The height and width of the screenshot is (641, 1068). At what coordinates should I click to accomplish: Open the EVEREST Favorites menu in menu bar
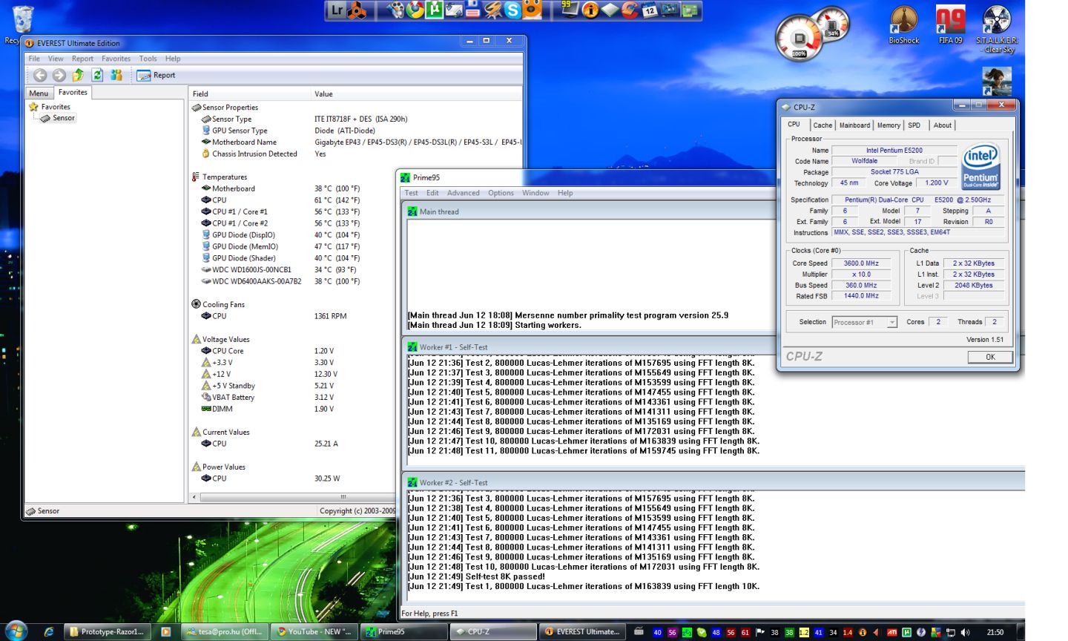pos(116,59)
